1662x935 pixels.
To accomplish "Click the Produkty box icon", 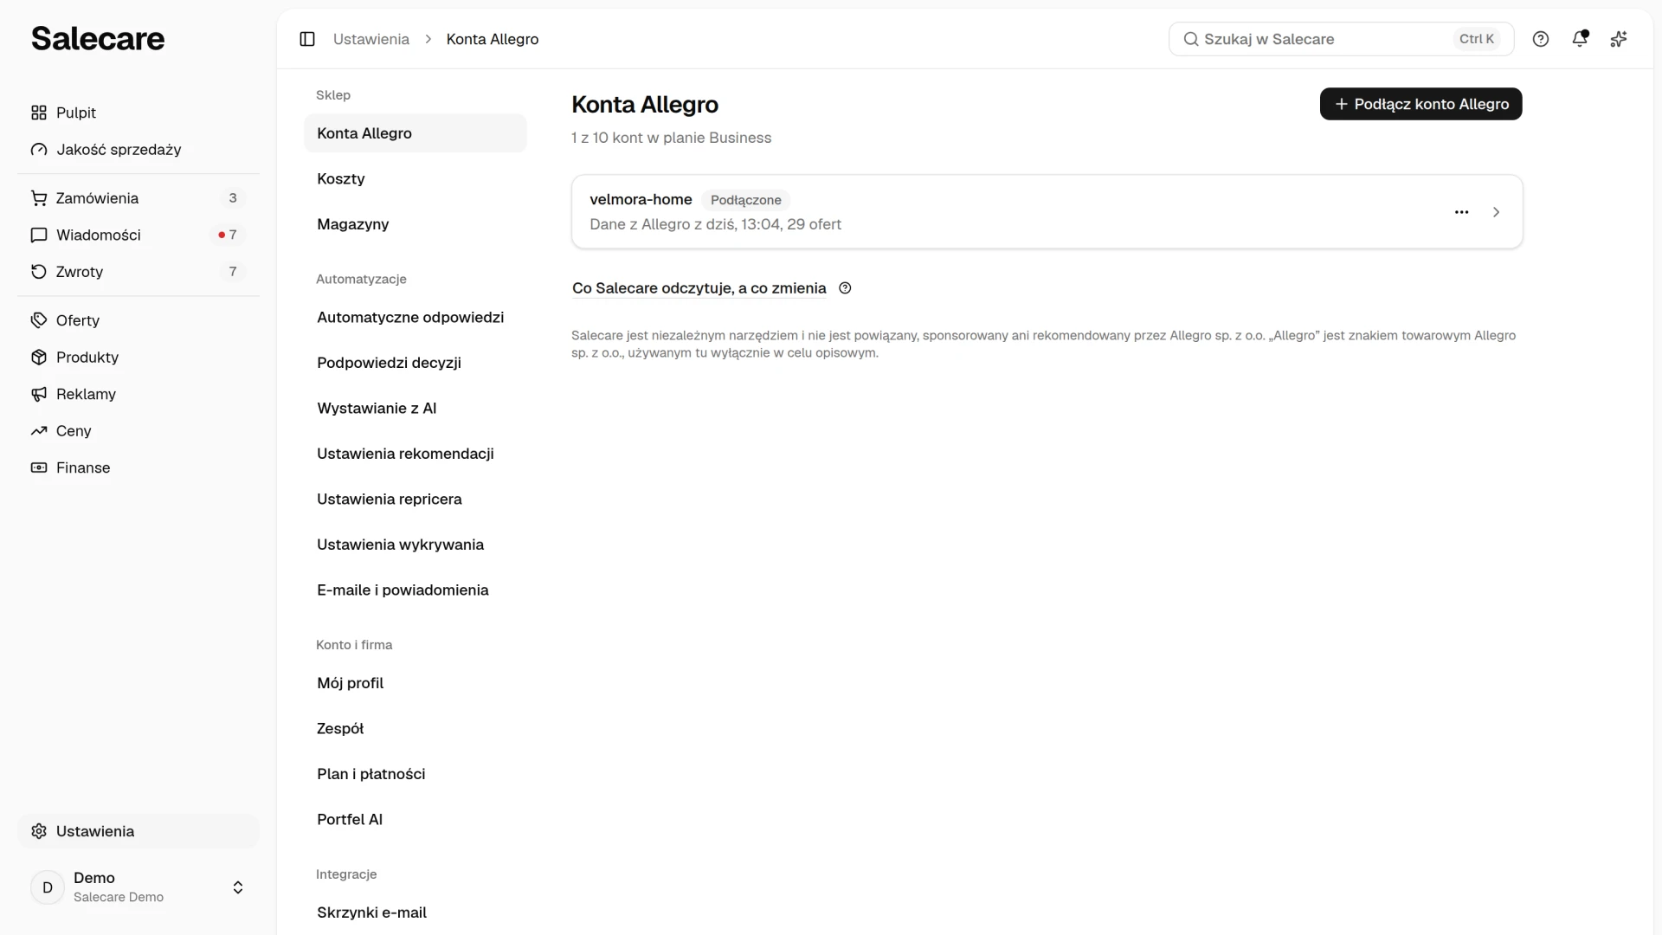I will 39,358.
